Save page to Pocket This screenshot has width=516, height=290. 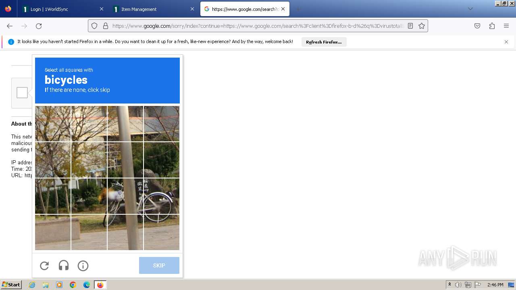[x=477, y=26]
